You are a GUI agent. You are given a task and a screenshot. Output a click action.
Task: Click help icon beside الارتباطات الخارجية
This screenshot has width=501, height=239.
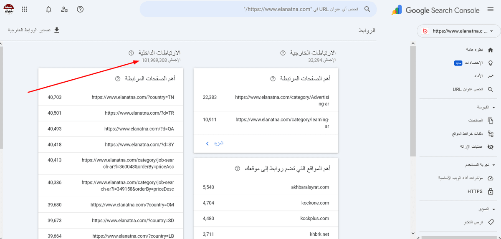[283, 53]
